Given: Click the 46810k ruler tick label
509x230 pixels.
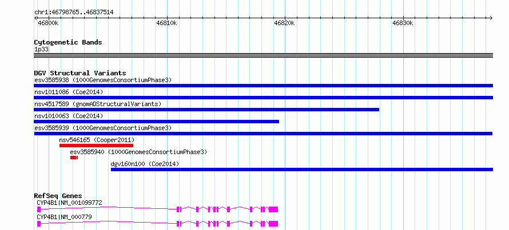Looking at the screenshot, I should [166, 23].
